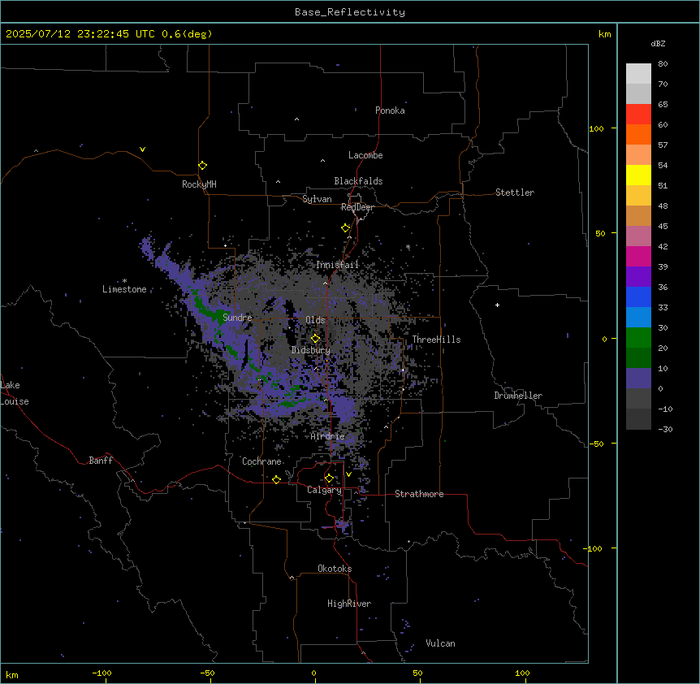Click the white plus marker north of Drumheller
Image resolution: width=700 pixels, height=684 pixels.
[x=497, y=305]
